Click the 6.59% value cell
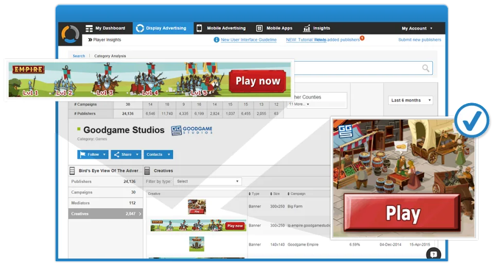Image resolution: width=494 pixels, height=275 pixels. (x=355, y=245)
